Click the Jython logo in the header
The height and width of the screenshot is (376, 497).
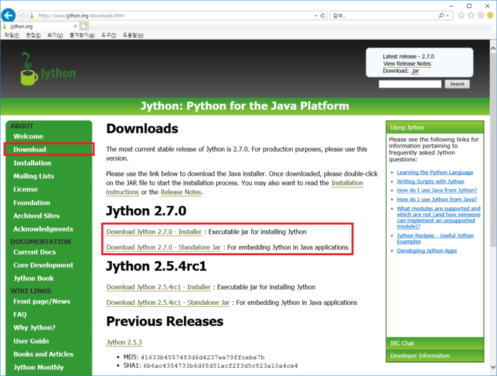(x=48, y=70)
